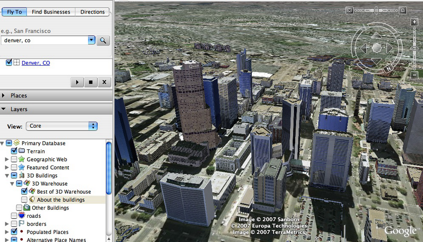Click the Other Buildings layer icon
The image size is (423, 242).
click(27, 207)
